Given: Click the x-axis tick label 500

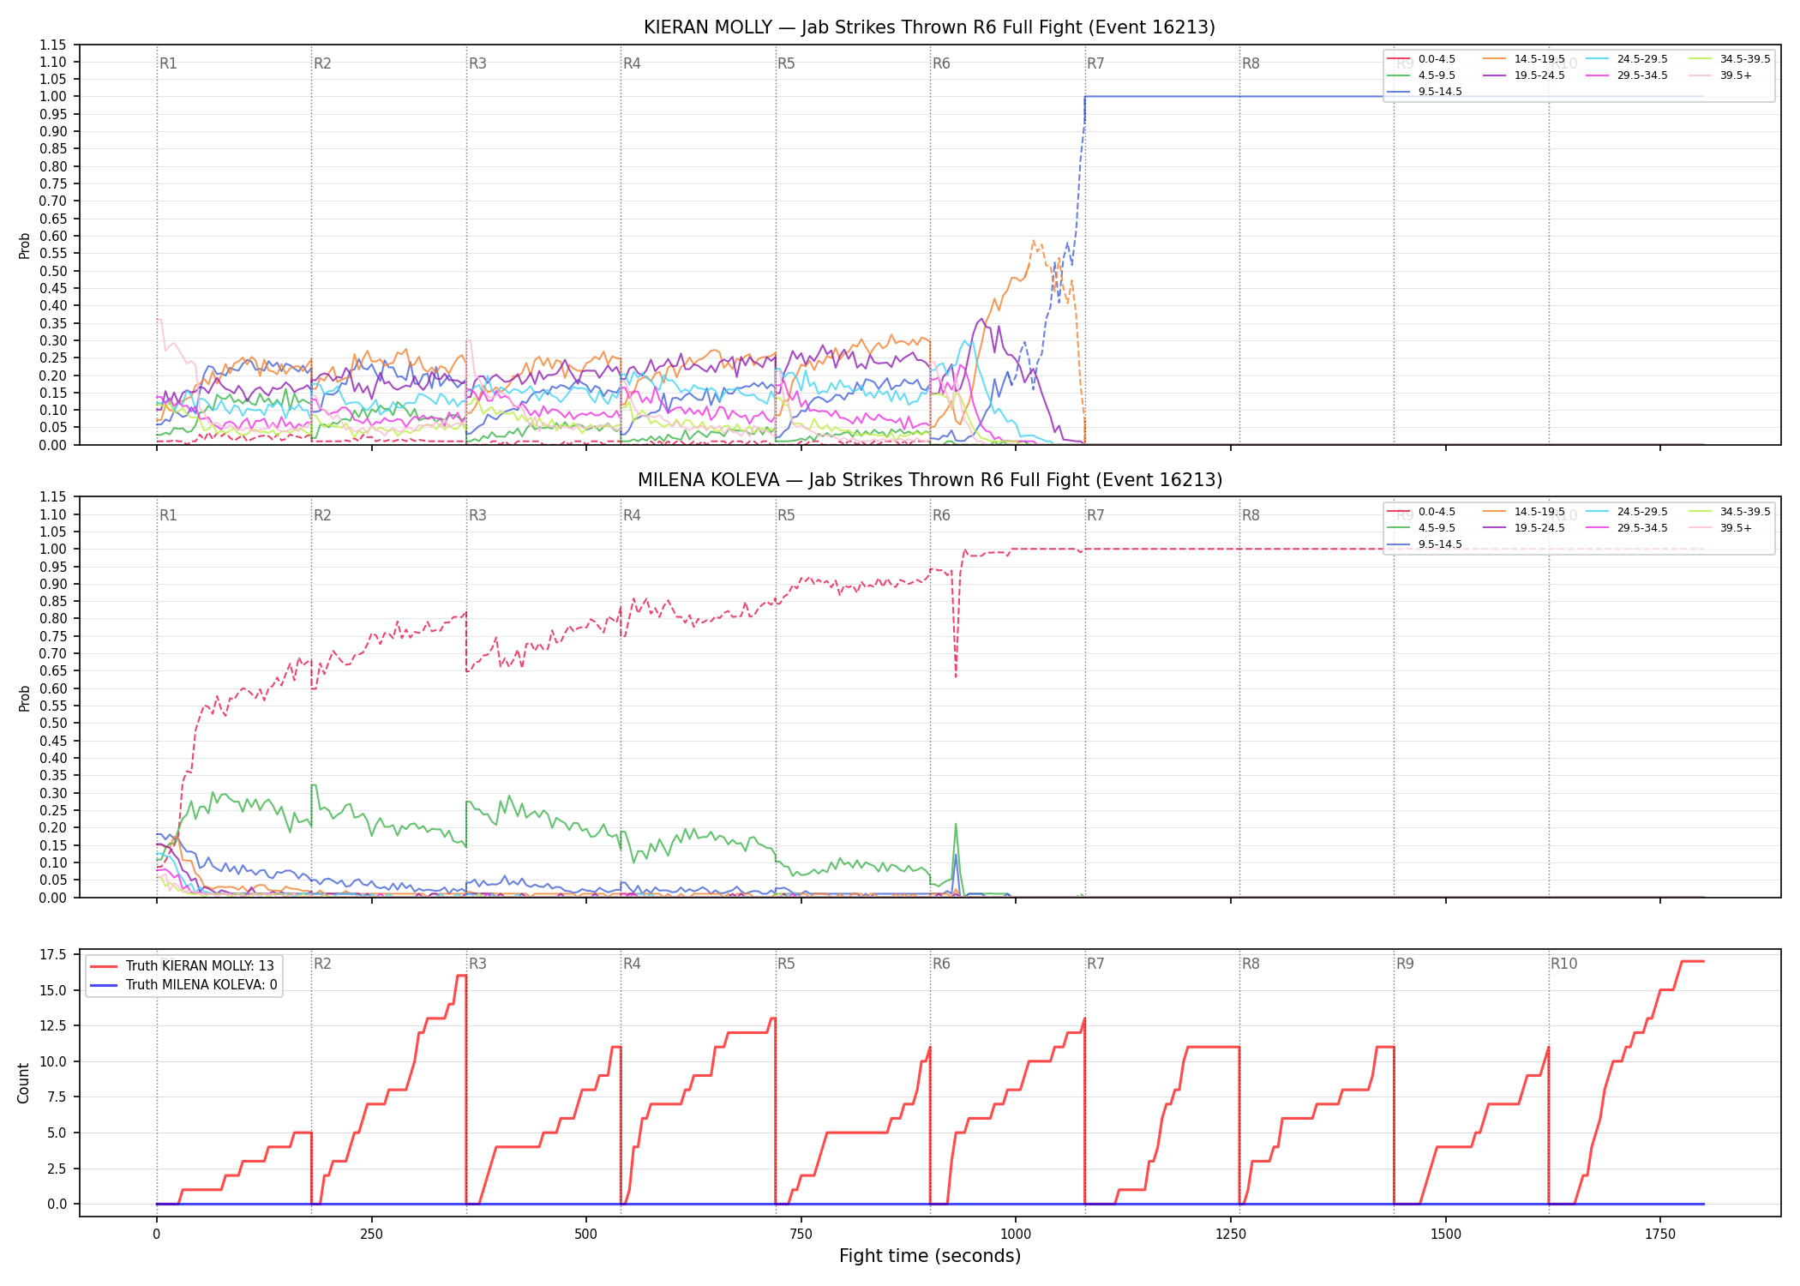Looking at the screenshot, I should (x=586, y=1235).
